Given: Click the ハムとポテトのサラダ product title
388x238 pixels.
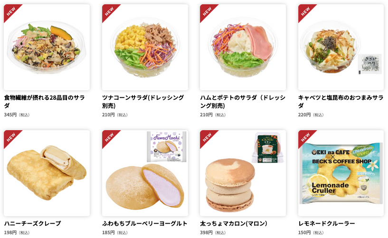Looking at the screenshot, I should pyautogui.click(x=243, y=102).
